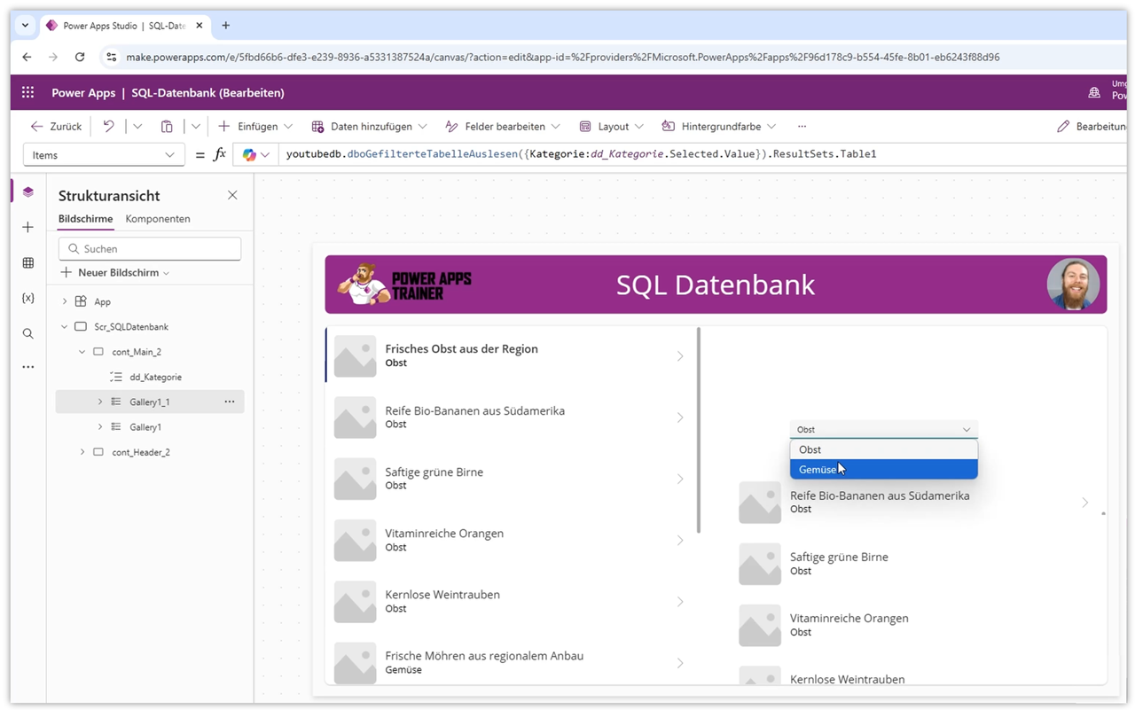Viewport: 1135px width, 710px height.
Task: Click the arrow next to Frisches Obst aus der Region
Action: click(680, 356)
